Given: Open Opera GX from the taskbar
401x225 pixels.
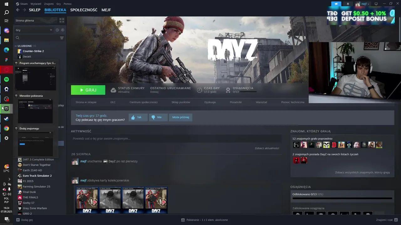Looking at the screenshot, I should coord(6,70).
